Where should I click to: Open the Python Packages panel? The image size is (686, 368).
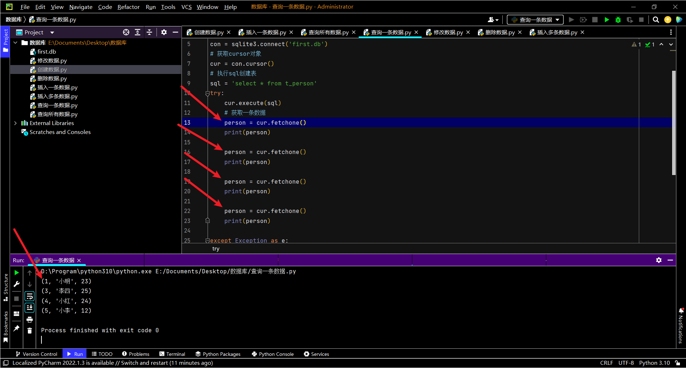pyautogui.click(x=218, y=354)
